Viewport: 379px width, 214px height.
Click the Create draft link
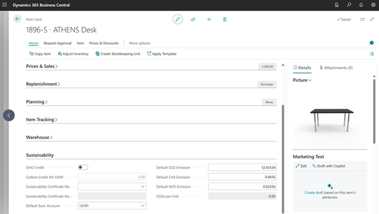[314, 193]
